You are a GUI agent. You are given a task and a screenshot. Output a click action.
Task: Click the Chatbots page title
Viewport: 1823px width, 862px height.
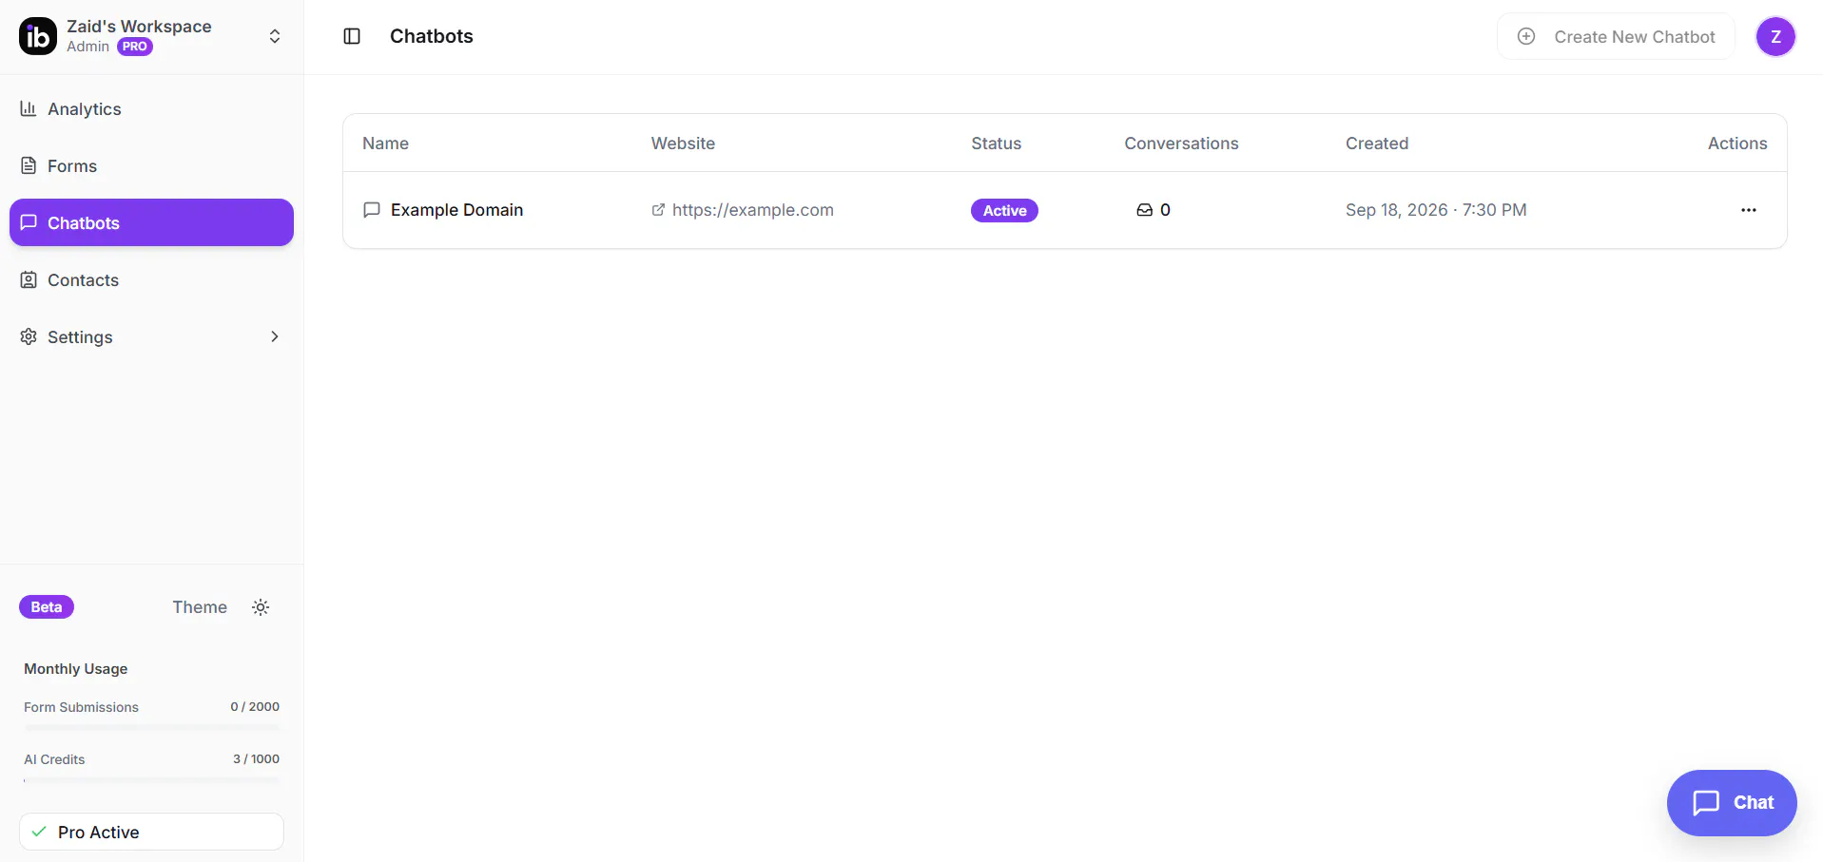coord(432,36)
